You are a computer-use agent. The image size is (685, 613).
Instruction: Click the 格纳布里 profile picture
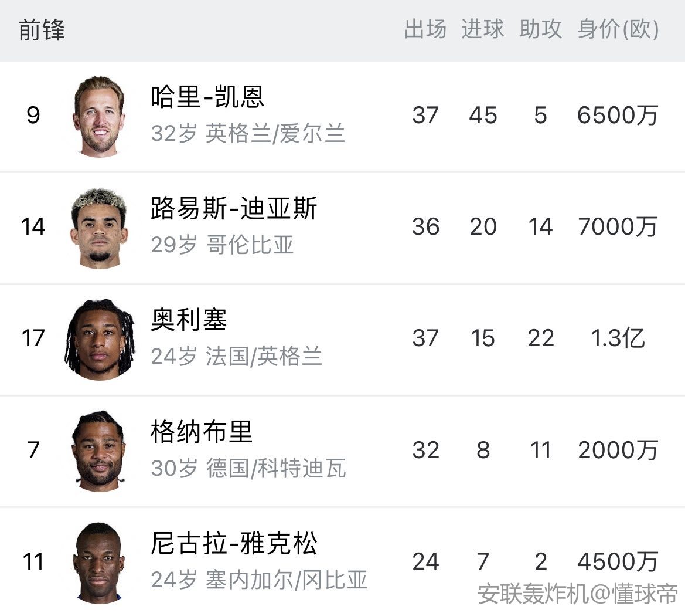click(99, 451)
